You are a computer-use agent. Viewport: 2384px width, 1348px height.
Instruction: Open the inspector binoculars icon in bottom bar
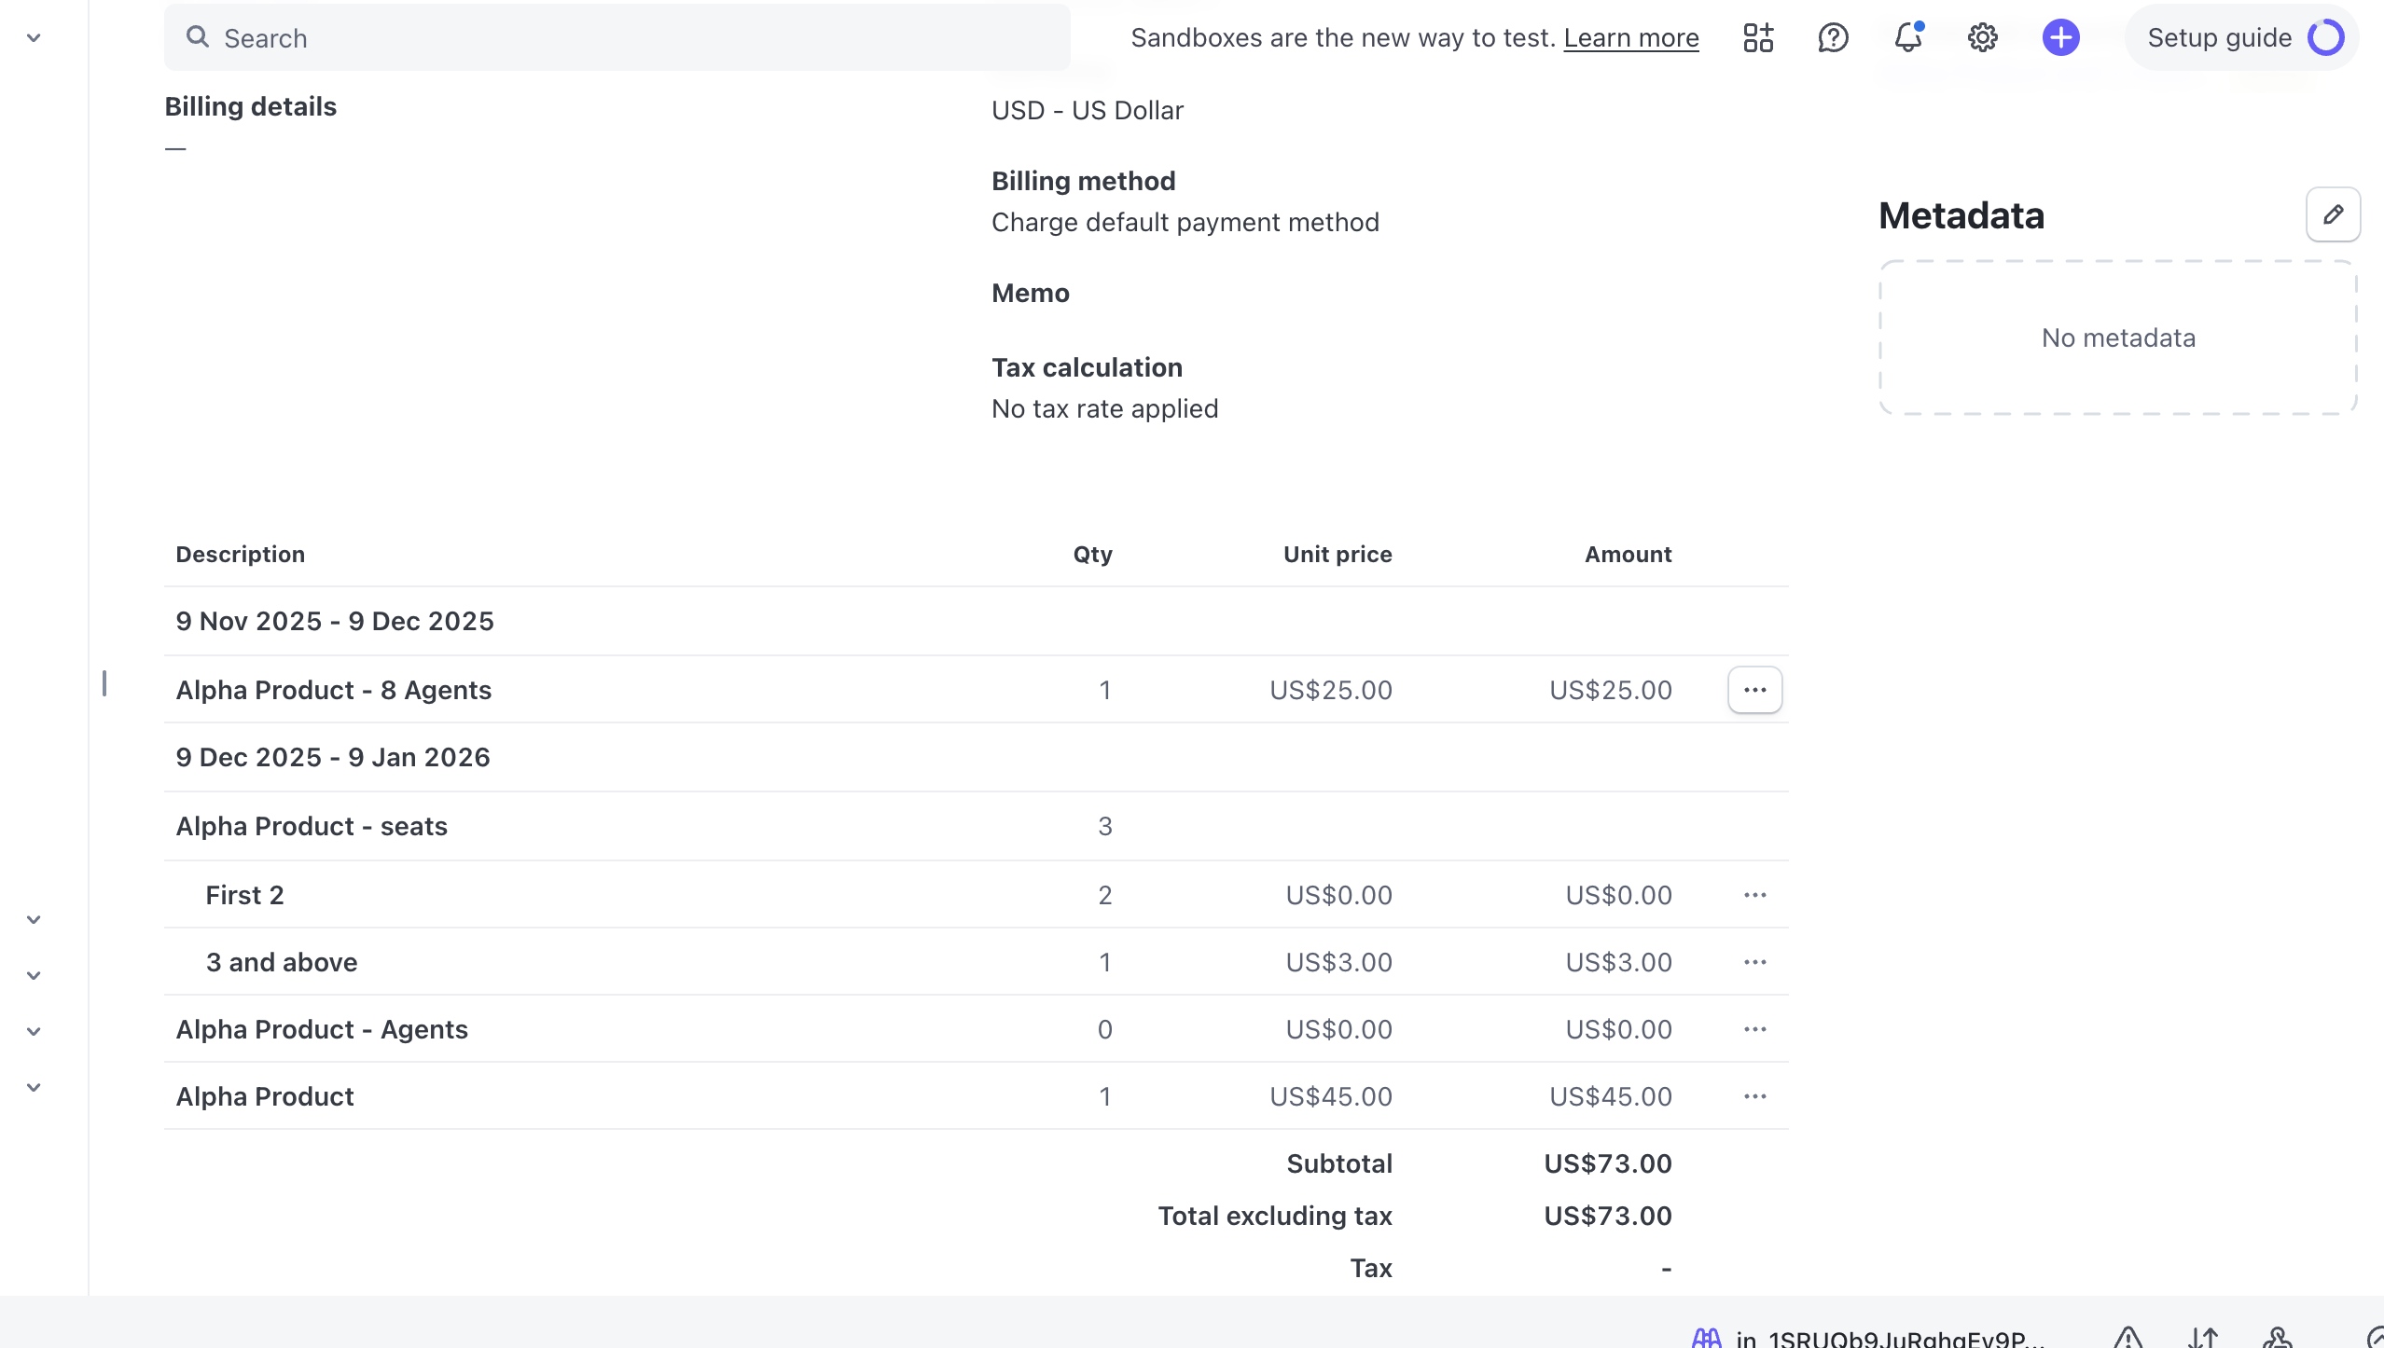[1707, 1338]
